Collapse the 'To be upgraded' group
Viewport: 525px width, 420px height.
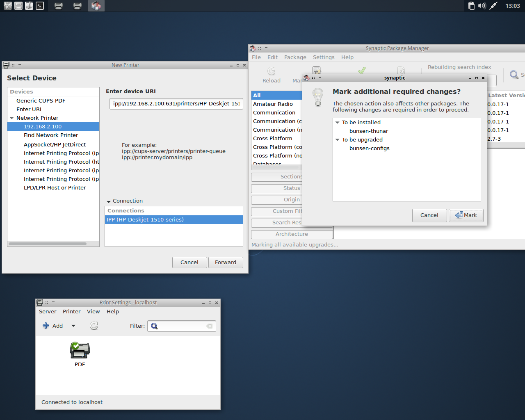click(x=338, y=140)
